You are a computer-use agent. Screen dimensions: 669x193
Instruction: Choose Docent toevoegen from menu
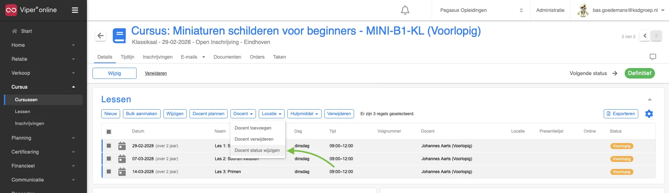[x=258, y=128]
